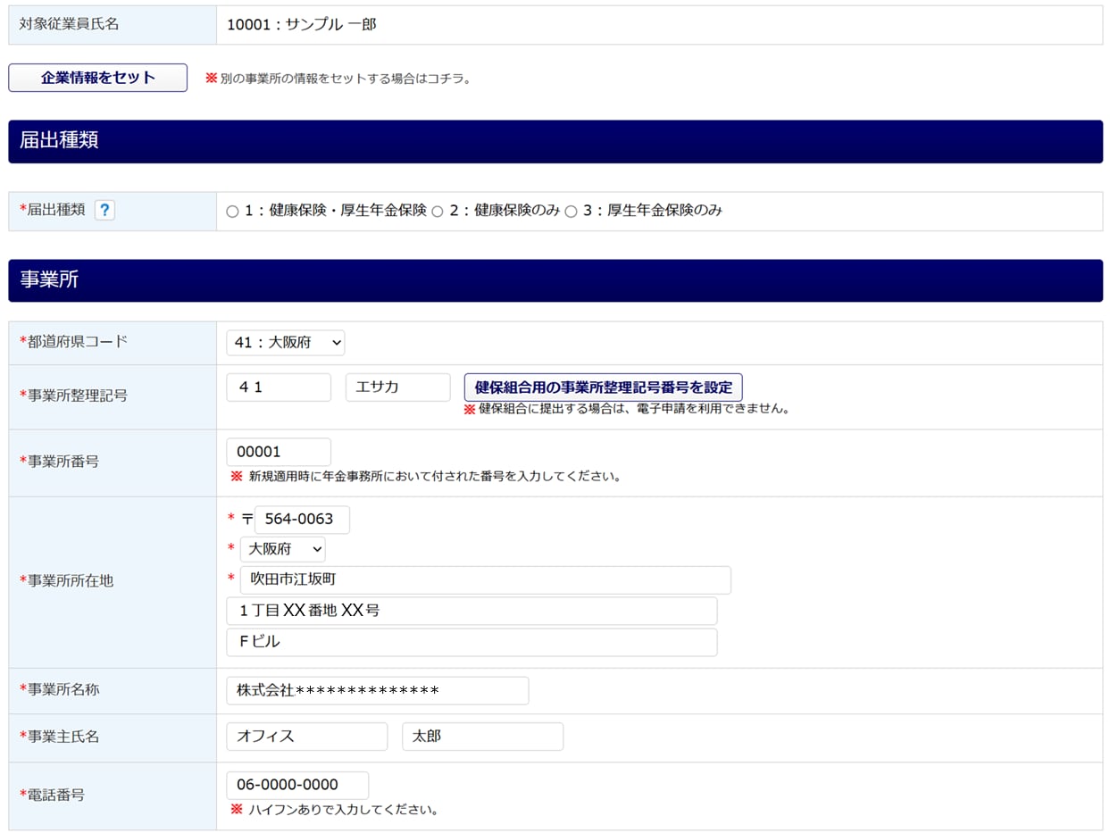Click the 事業所整理記号 field containing 41
The width and height of the screenshot is (1110, 833).
coord(279,387)
